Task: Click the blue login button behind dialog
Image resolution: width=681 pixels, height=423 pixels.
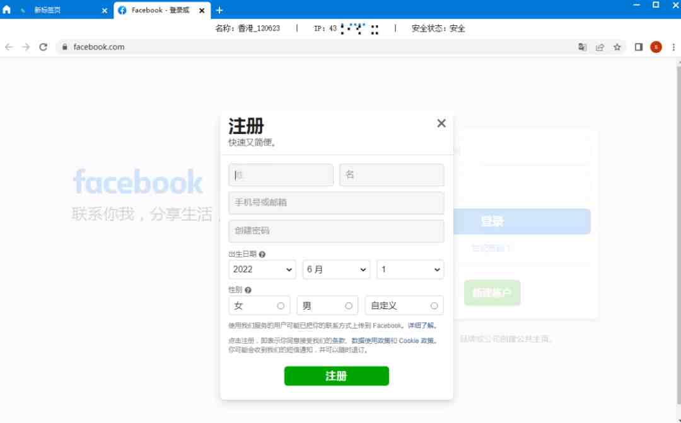Action: click(x=522, y=222)
